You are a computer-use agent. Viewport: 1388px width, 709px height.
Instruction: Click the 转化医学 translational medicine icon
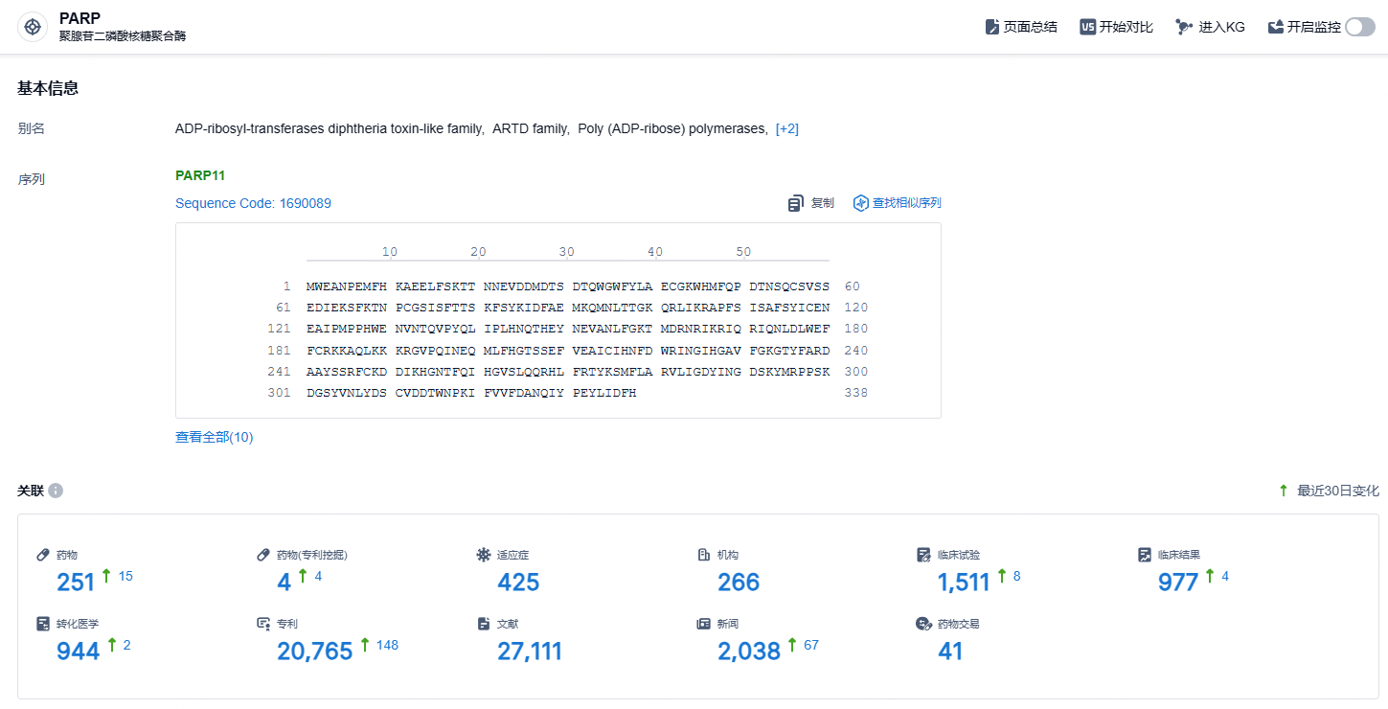point(43,624)
